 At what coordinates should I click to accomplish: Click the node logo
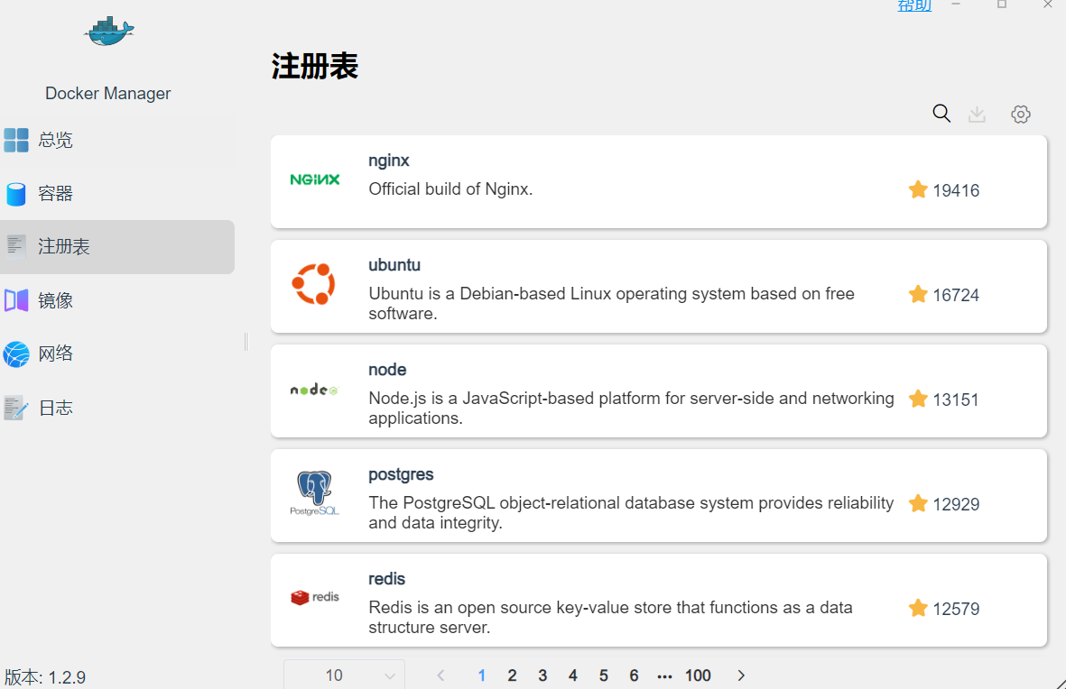tap(315, 390)
